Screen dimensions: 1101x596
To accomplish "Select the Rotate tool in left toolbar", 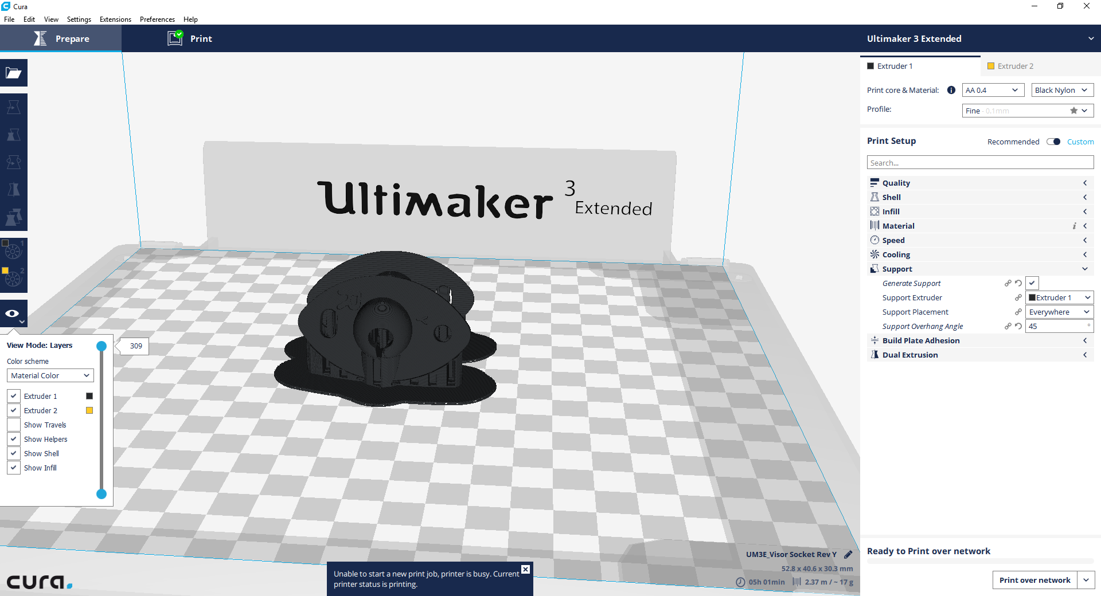I will point(14,162).
